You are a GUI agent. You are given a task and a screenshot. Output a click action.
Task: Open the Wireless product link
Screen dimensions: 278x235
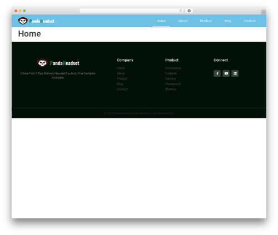[171, 89]
